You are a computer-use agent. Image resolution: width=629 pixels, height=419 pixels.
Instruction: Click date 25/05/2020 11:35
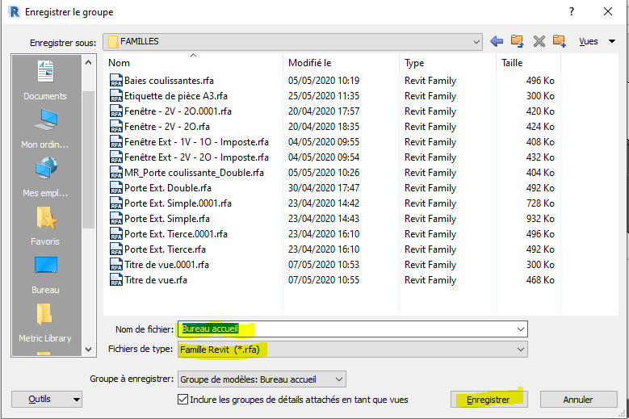point(324,96)
